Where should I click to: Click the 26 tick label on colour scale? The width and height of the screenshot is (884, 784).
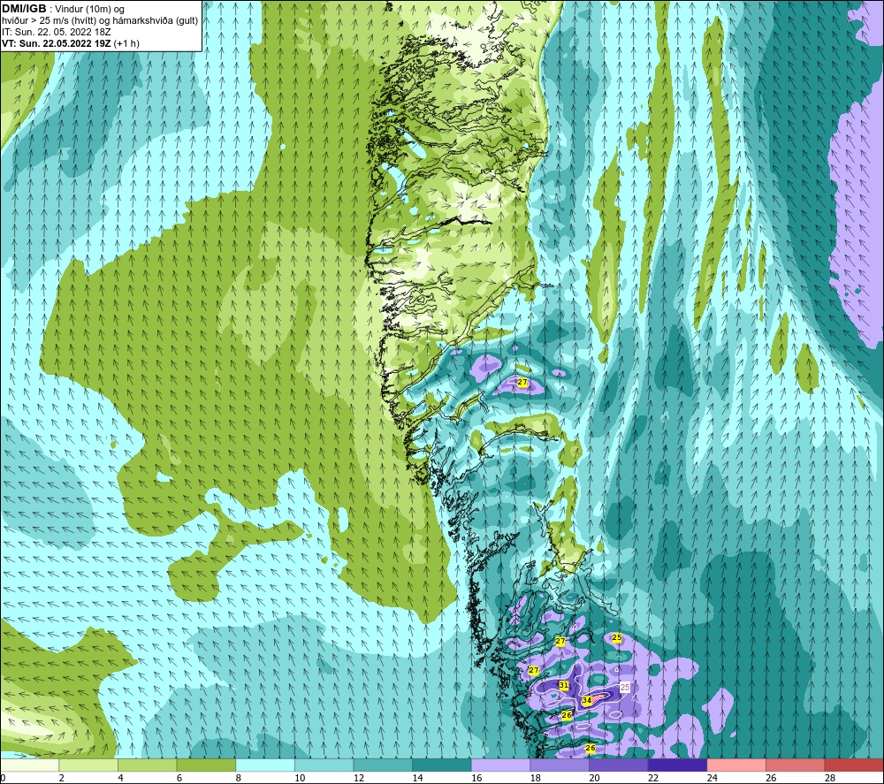point(771,778)
